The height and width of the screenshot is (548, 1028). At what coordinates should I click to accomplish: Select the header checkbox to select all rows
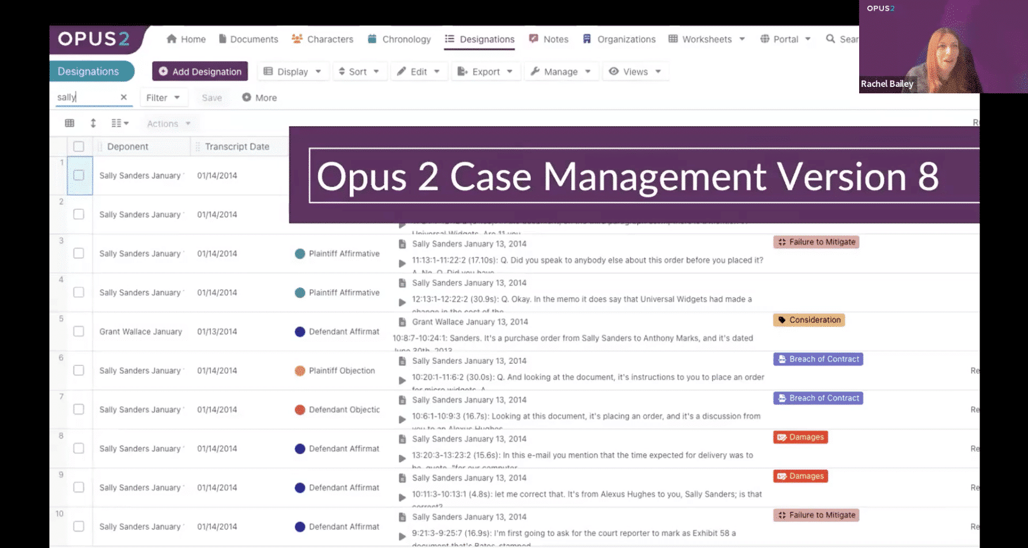click(x=79, y=146)
